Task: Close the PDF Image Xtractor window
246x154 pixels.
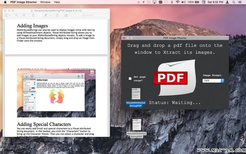Action: 124,38
